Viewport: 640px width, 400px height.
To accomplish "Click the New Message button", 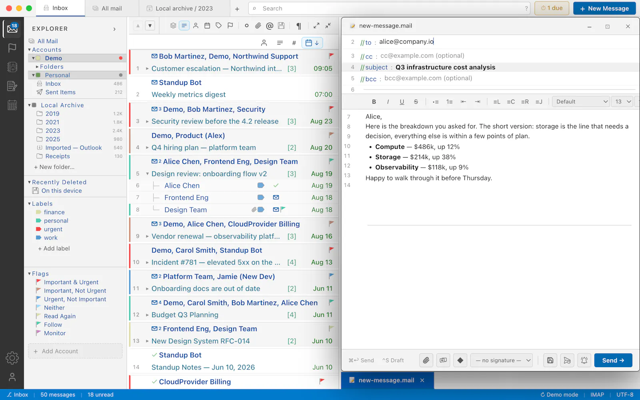I will pos(604,8).
